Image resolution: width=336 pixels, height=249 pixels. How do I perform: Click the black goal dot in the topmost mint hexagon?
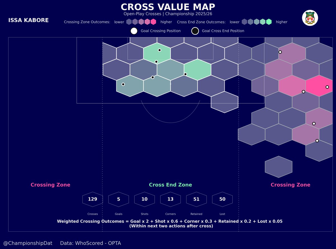coord(159,50)
